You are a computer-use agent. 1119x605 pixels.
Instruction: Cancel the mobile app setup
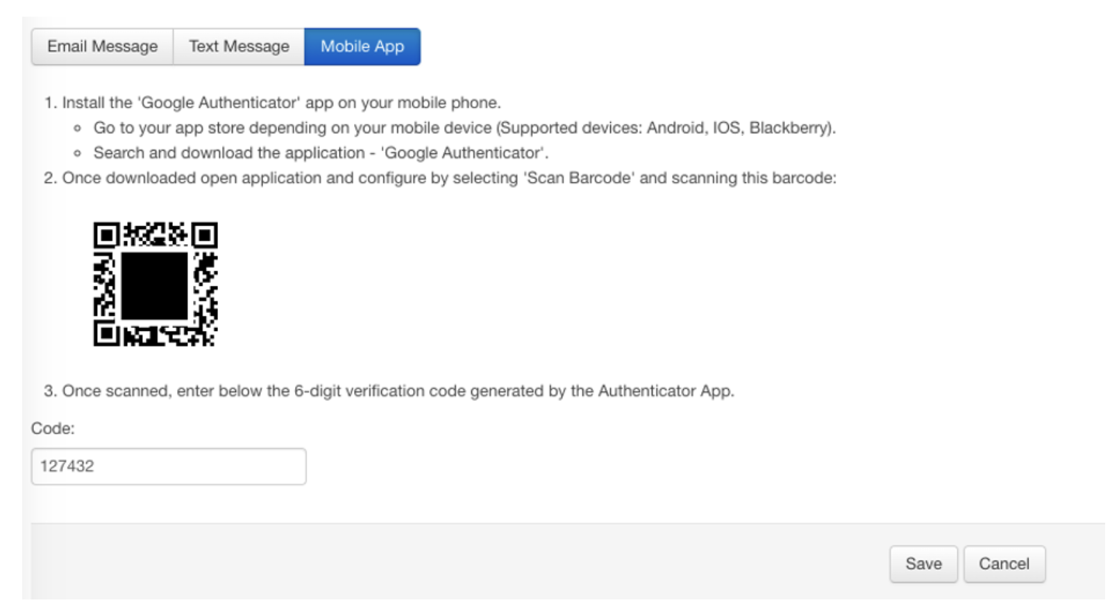point(1004,564)
